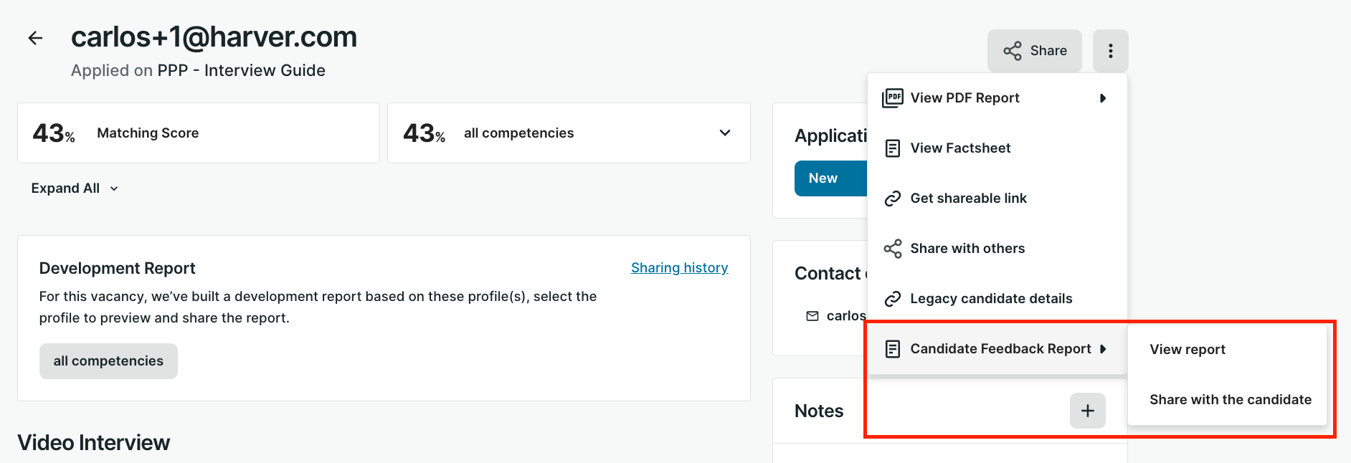Expand the View PDF Report submenu arrow
1351x463 pixels.
1103,98
